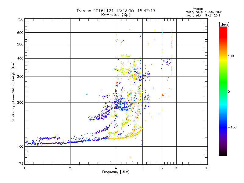244x183 pixels.
Task: Click the '8' frequency tick label
Action: tap(162, 168)
